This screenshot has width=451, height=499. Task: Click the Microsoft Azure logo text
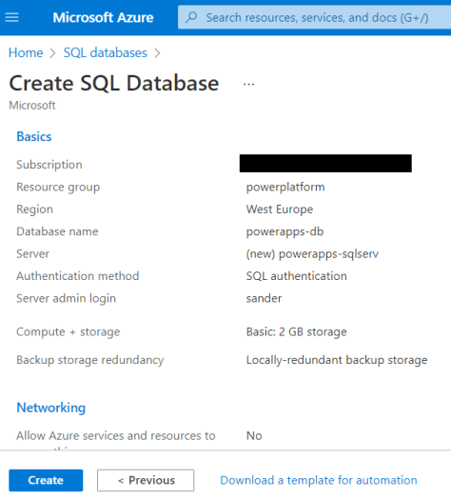103,17
